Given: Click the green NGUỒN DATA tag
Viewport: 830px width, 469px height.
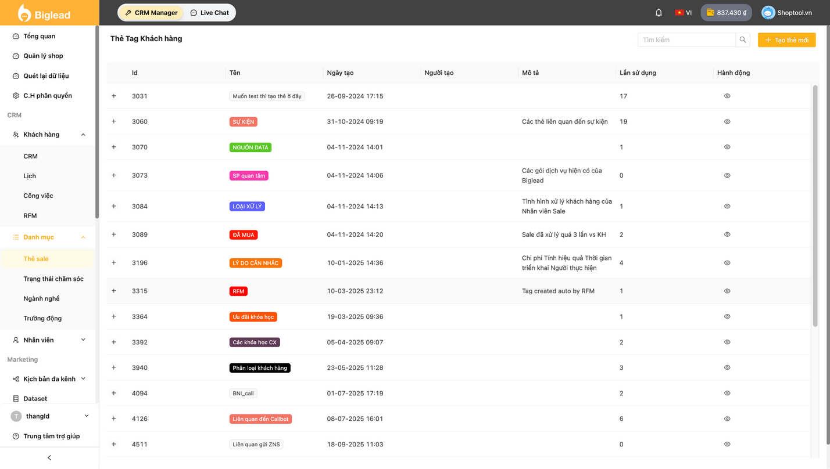Looking at the screenshot, I should click(x=251, y=147).
